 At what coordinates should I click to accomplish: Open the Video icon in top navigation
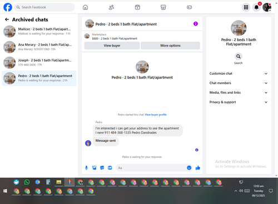137,7
